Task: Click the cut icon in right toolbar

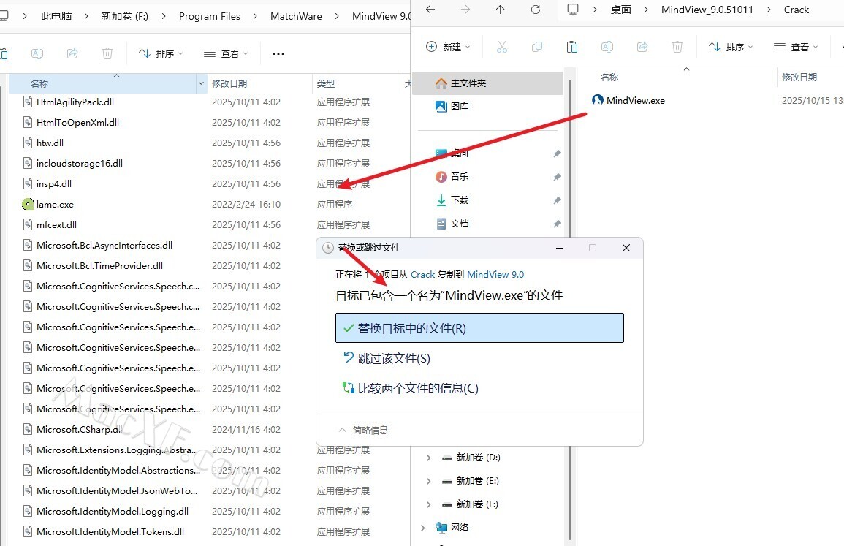Action: pos(501,47)
